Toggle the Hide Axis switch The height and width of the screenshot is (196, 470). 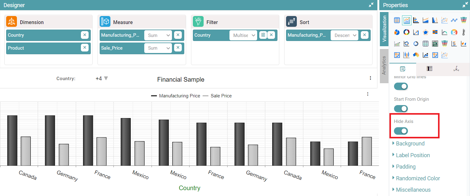pos(401,131)
